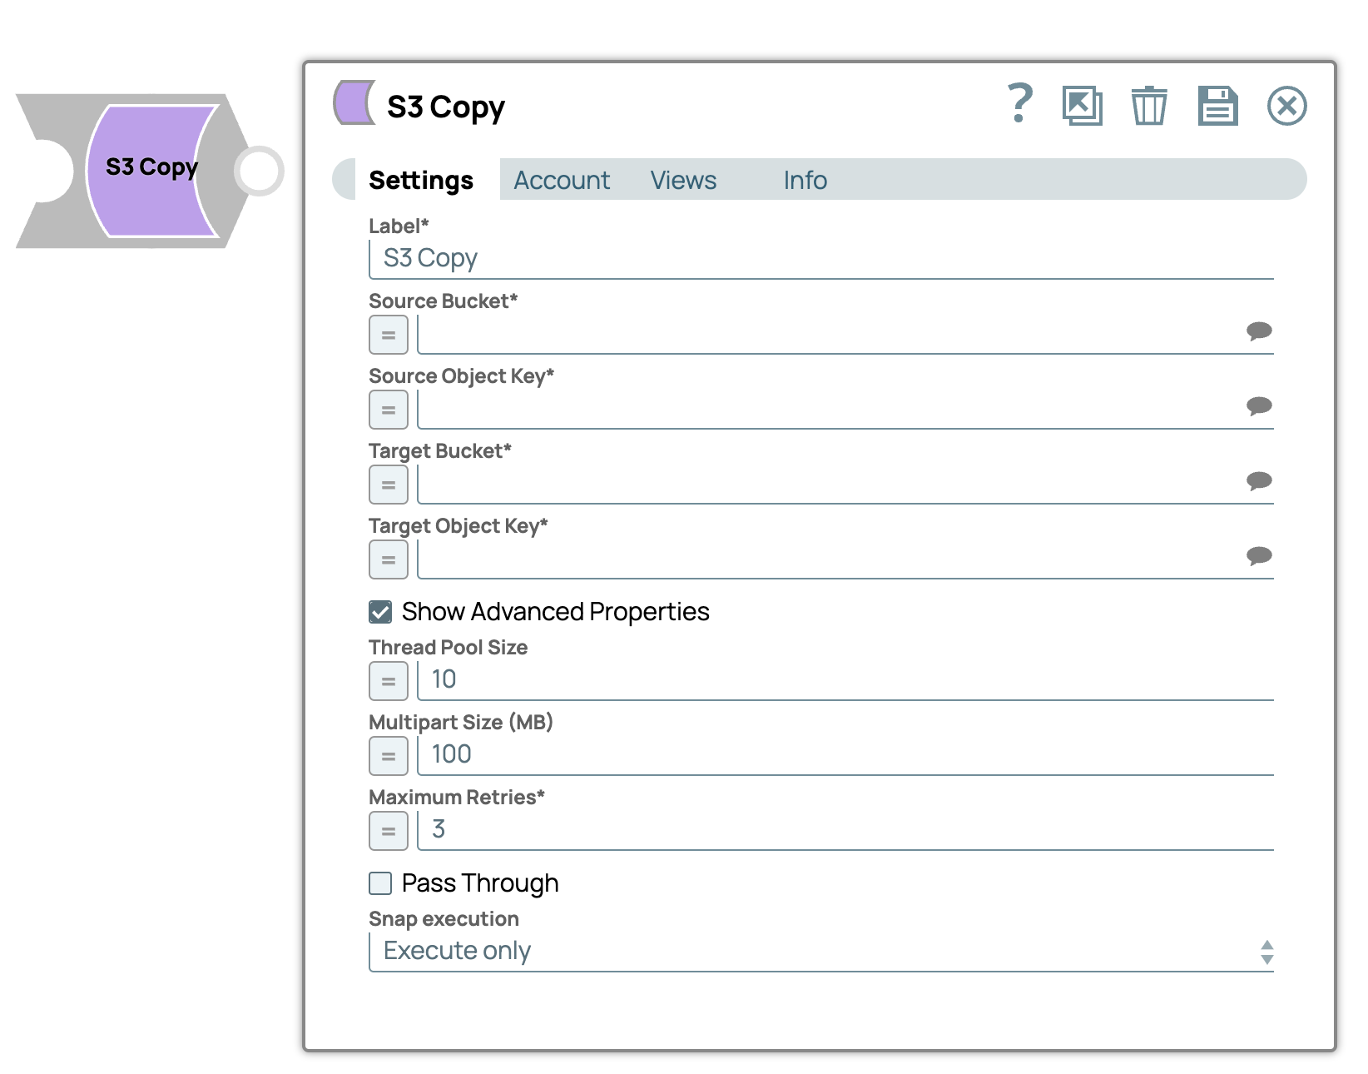Image resolution: width=1368 pixels, height=1074 pixels.
Task: Open suggestion bubble for Source Bucket
Action: [1258, 331]
